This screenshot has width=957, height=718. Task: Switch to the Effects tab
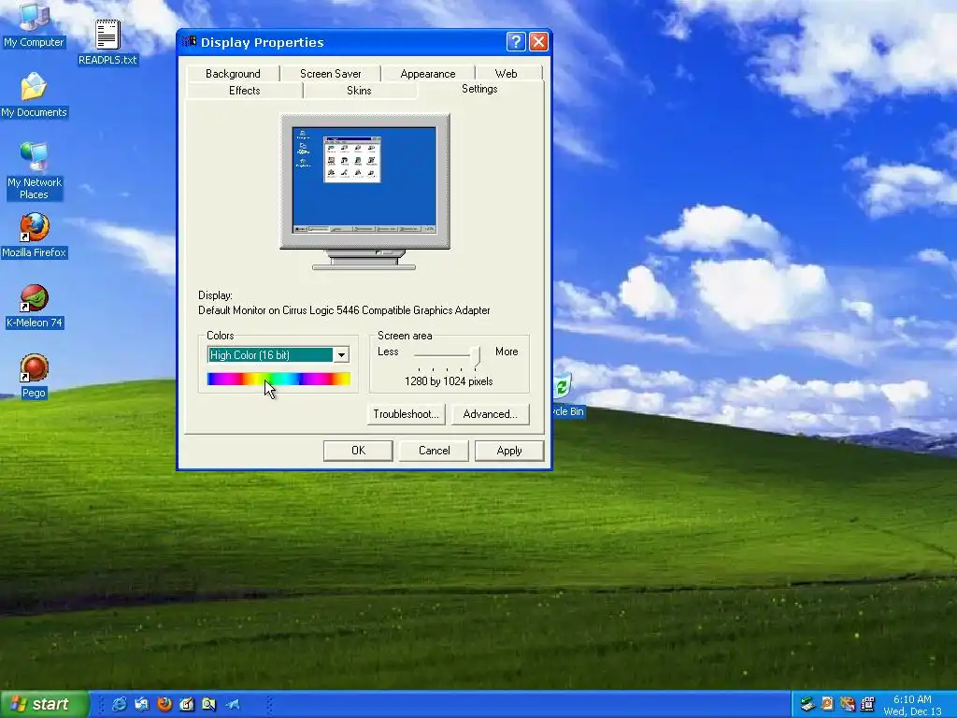[244, 91]
